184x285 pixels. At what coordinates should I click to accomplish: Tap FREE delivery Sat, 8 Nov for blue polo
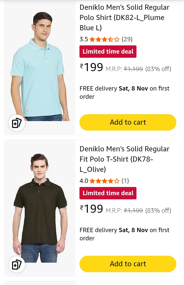124,92
